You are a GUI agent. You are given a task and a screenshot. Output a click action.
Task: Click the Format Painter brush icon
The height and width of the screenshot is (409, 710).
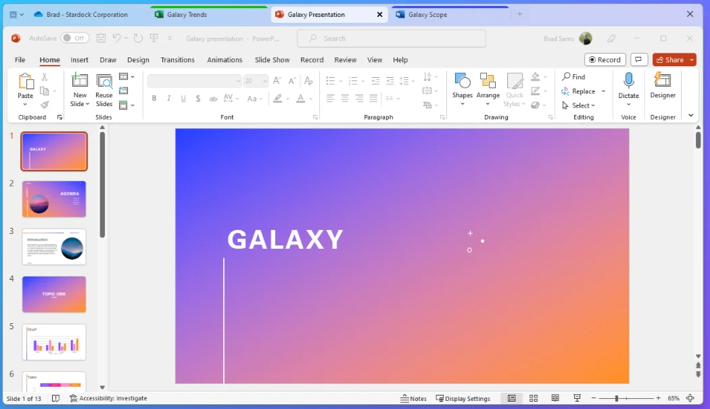tap(45, 105)
